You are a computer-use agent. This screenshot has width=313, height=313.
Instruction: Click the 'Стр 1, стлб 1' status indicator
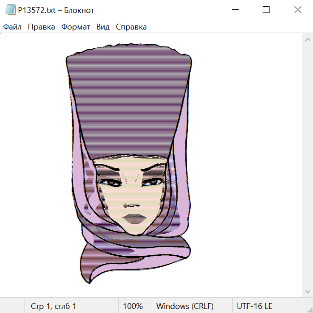(x=54, y=306)
